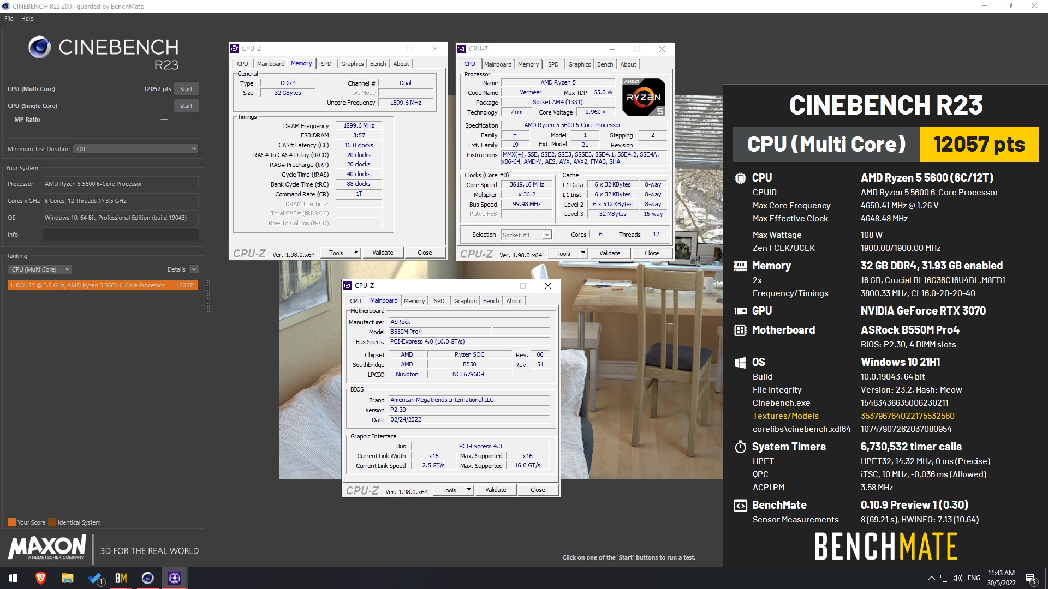Click Your Score orange legend swatch

(11, 522)
